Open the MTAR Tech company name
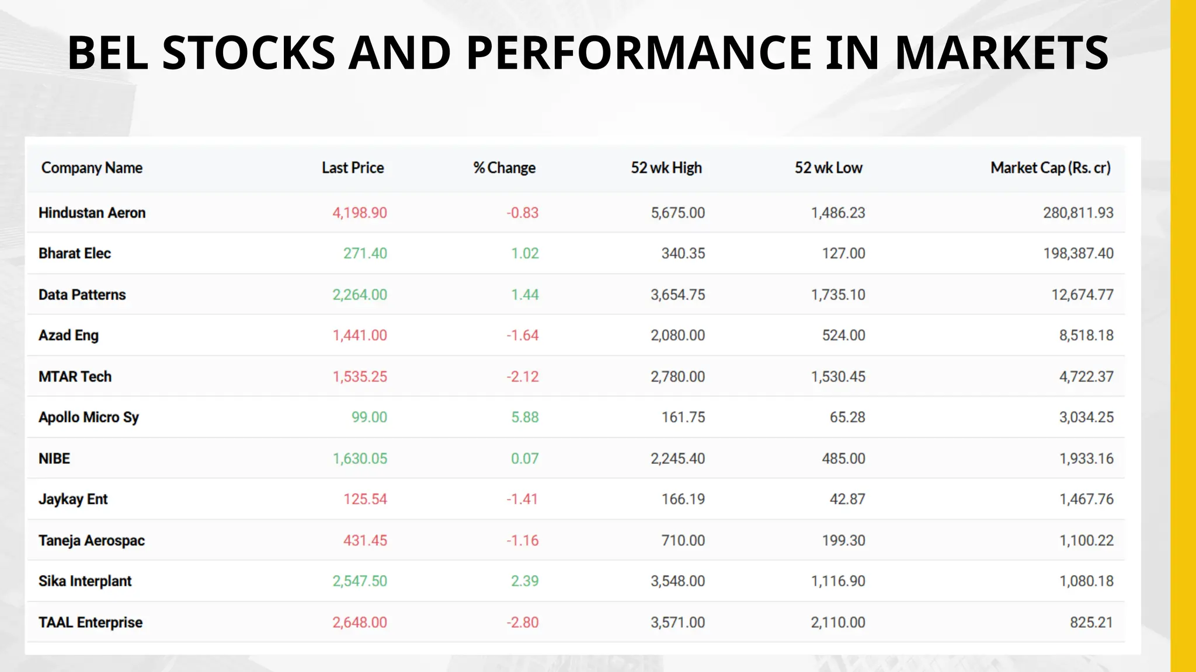Screen dimensions: 1196x672 (75, 377)
